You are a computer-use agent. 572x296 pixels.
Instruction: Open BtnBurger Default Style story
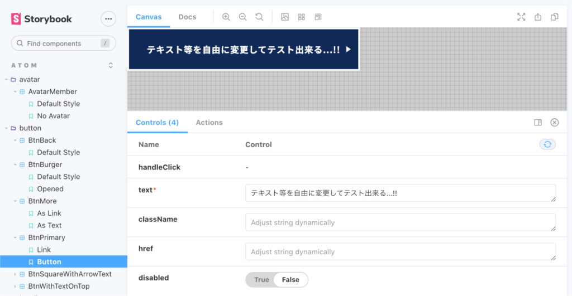58,177
